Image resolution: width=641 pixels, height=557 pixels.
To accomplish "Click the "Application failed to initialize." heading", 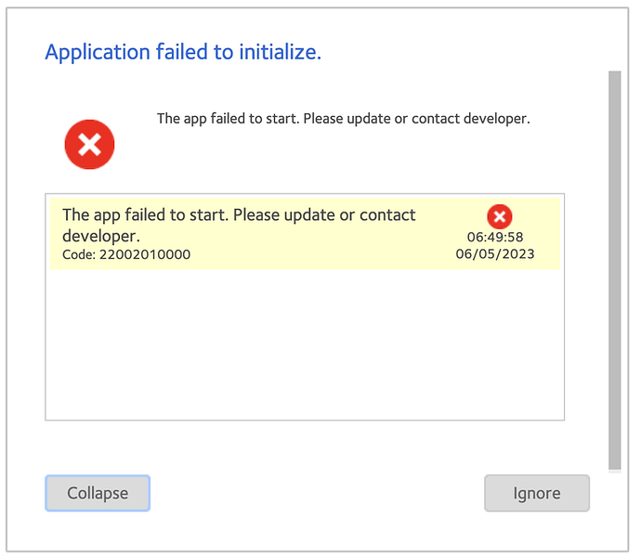I will tap(183, 52).
